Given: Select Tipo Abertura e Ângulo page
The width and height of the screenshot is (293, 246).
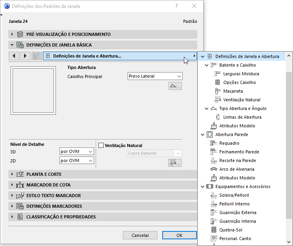Looking at the screenshot, I should [243, 108].
